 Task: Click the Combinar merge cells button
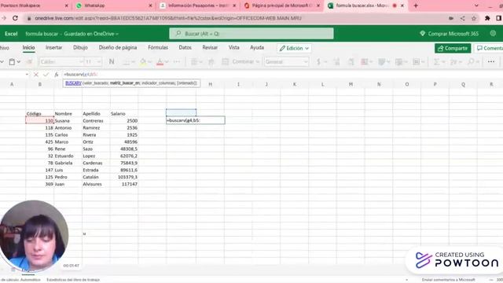point(240,61)
